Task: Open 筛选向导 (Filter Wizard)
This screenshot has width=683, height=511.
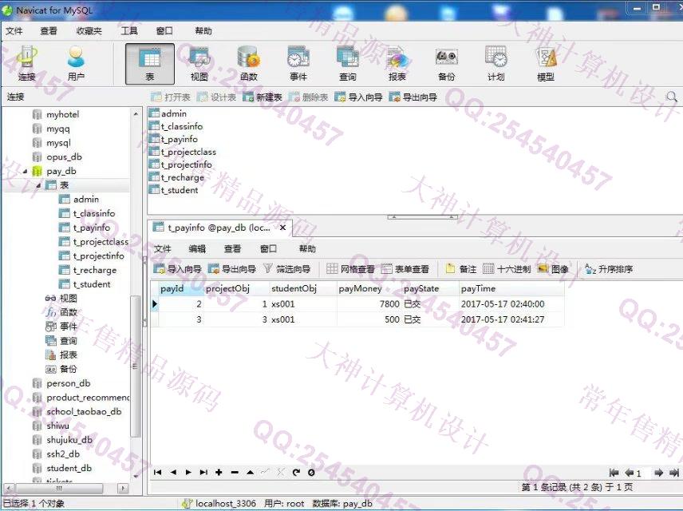Action: click(286, 269)
